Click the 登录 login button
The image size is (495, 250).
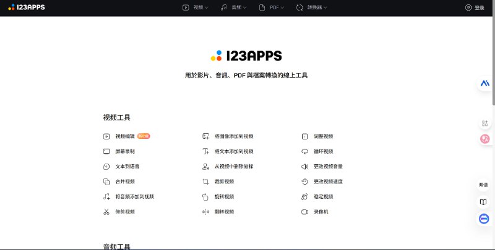(x=475, y=7)
